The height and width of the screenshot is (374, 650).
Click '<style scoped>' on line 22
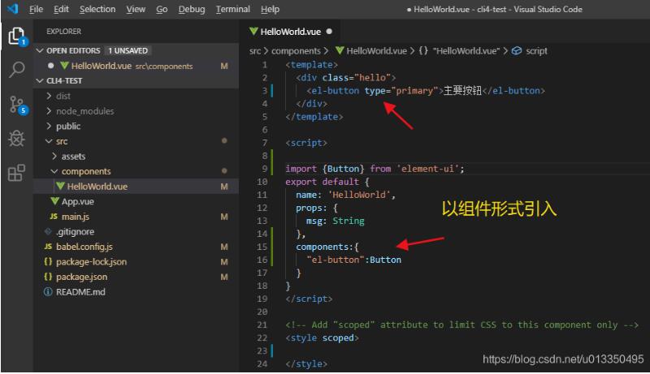(322, 337)
